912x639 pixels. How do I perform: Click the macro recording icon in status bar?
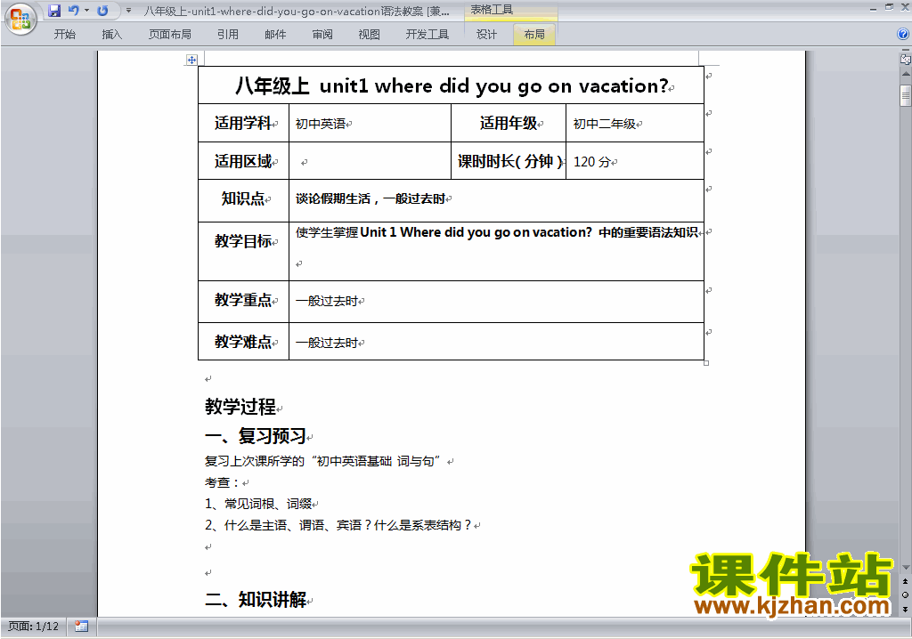click(81, 627)
